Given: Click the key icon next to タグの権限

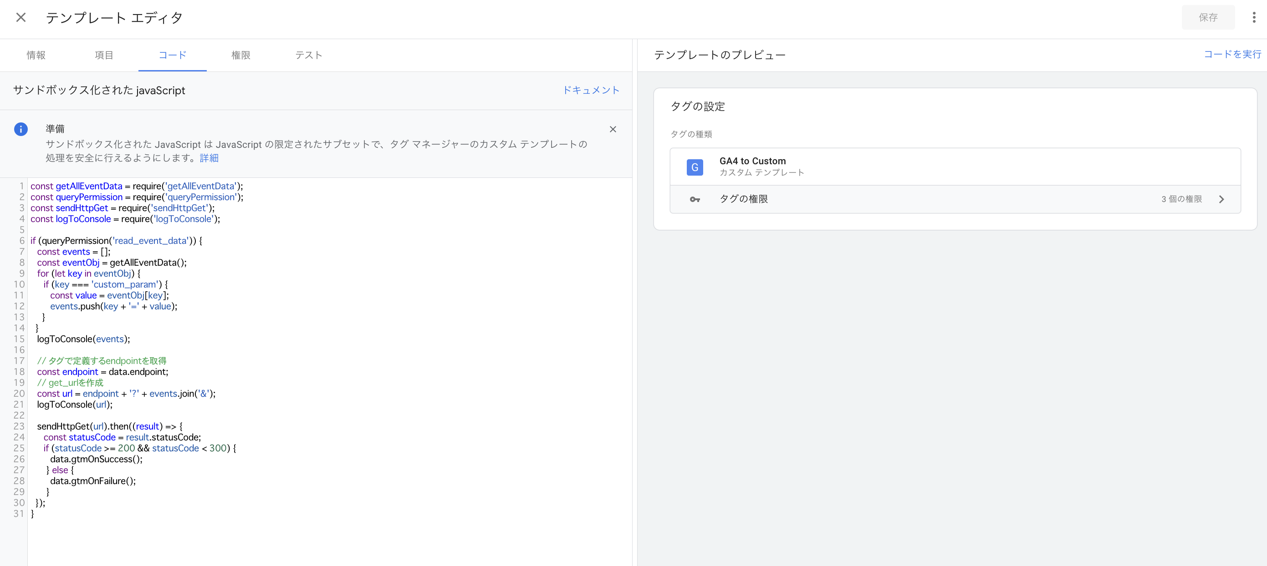Looking at the screenshot, I should click(x=695, y=199).
